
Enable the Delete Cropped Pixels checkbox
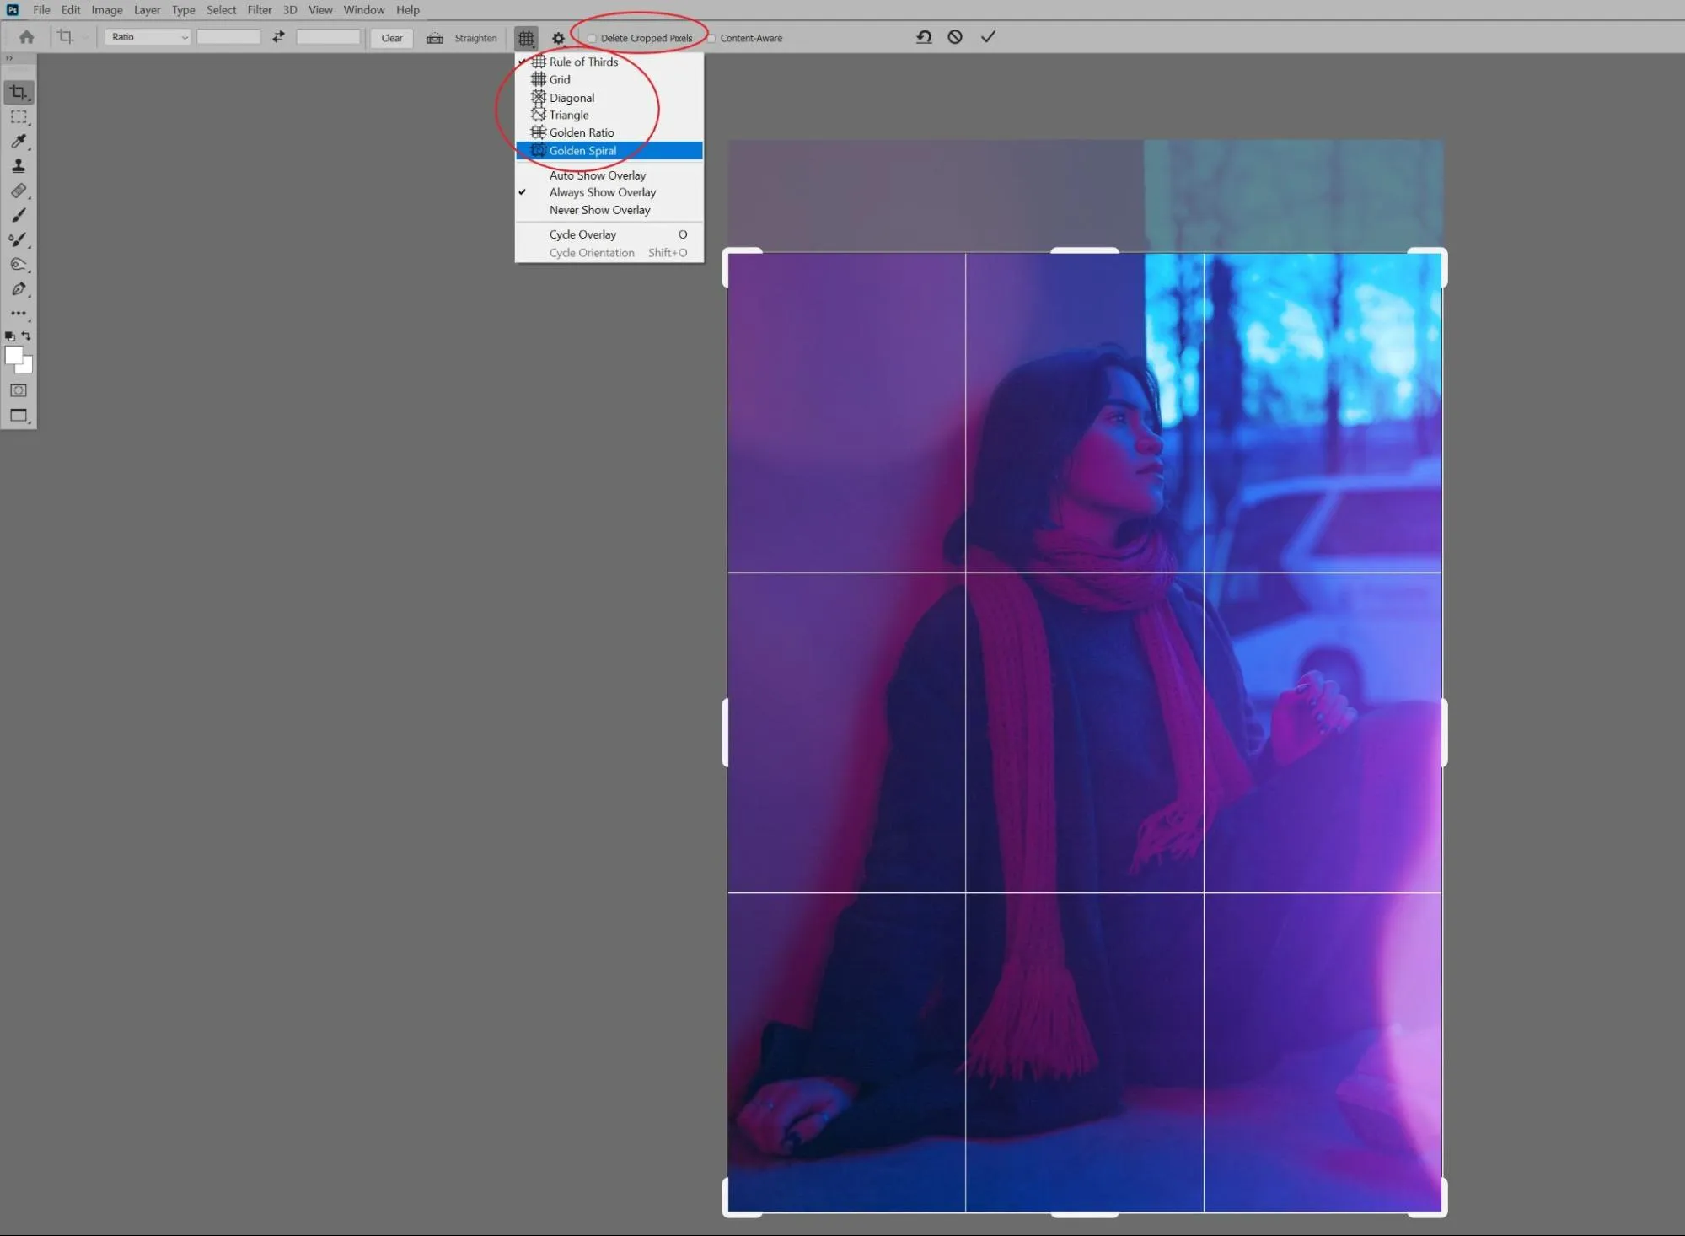592,39
